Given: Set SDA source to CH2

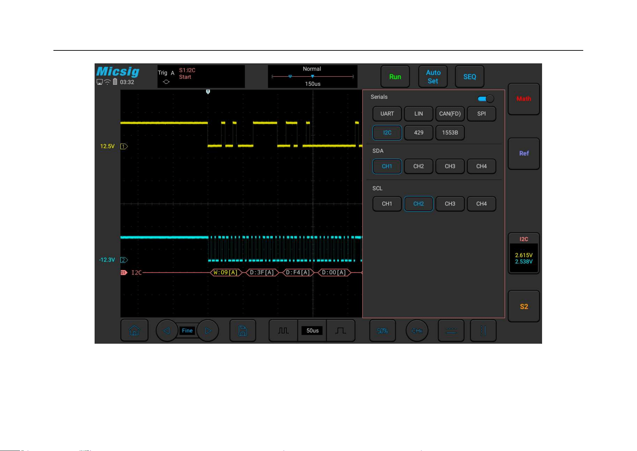Looking at the screenshot, I should 419,166.
